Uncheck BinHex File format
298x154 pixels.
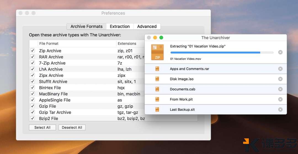[33, 88]
